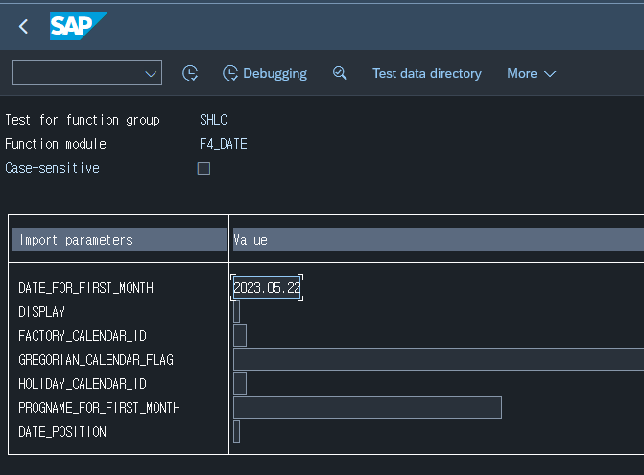
Task: Click the DATE_FOR_FIRST_MONTH parameter label
Action: [x=85, y=288]
